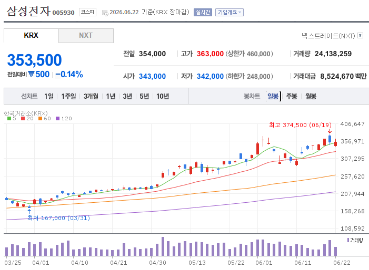369x270 pixels.
Task: Click the 한국거래소(KRX) chart title
Action: pyautogui.click(x=26, y=113)
